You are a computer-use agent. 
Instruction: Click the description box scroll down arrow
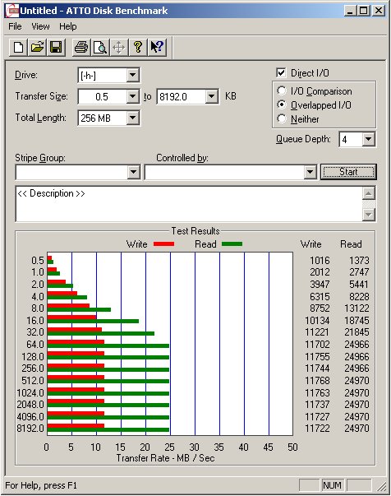[368, 215]
